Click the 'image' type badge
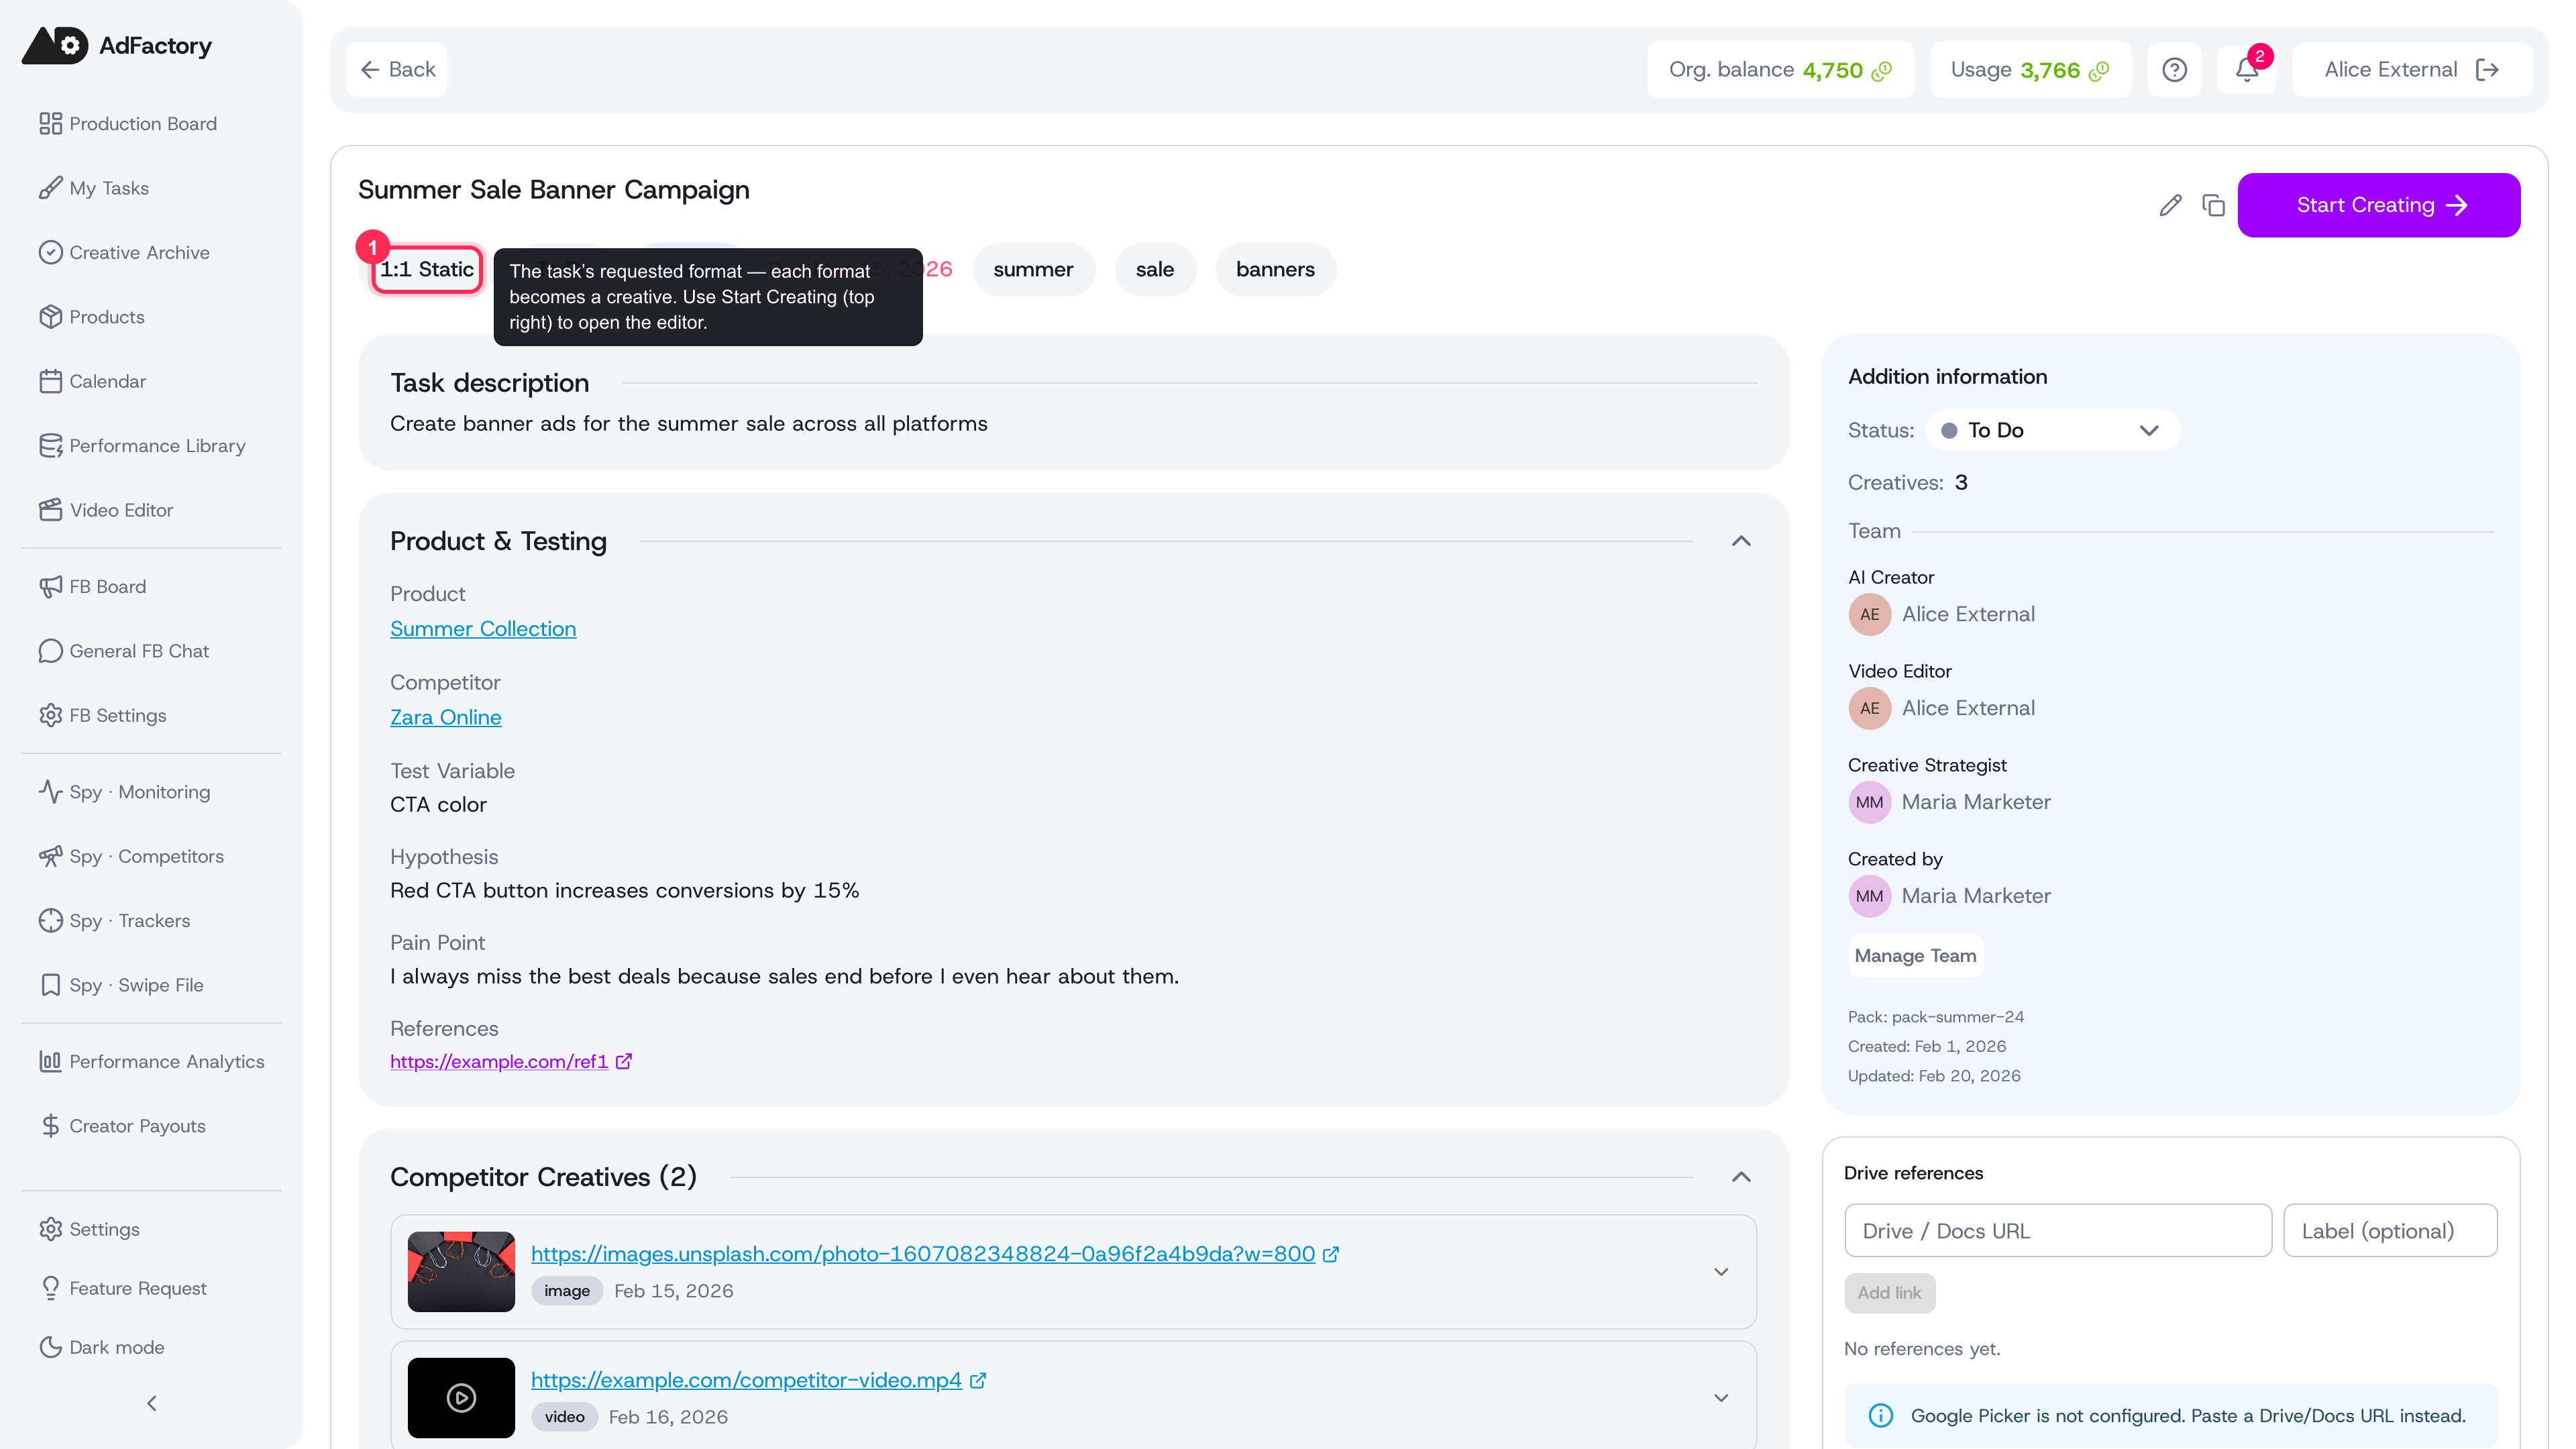This screenshot has width=2576, height=1449. point(567,1290)
